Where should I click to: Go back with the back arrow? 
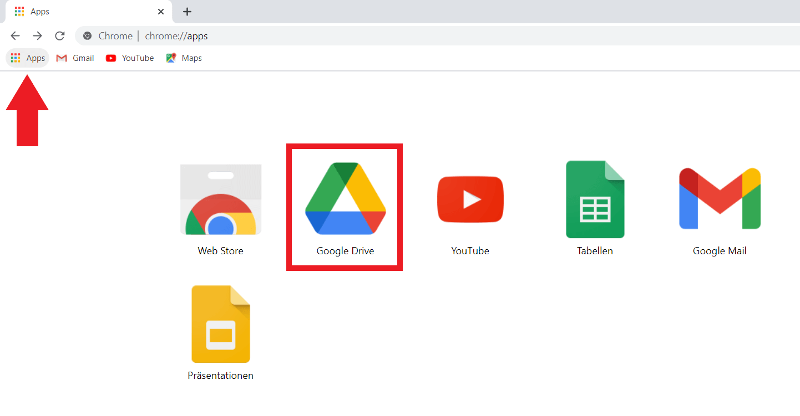click(15, 36)
